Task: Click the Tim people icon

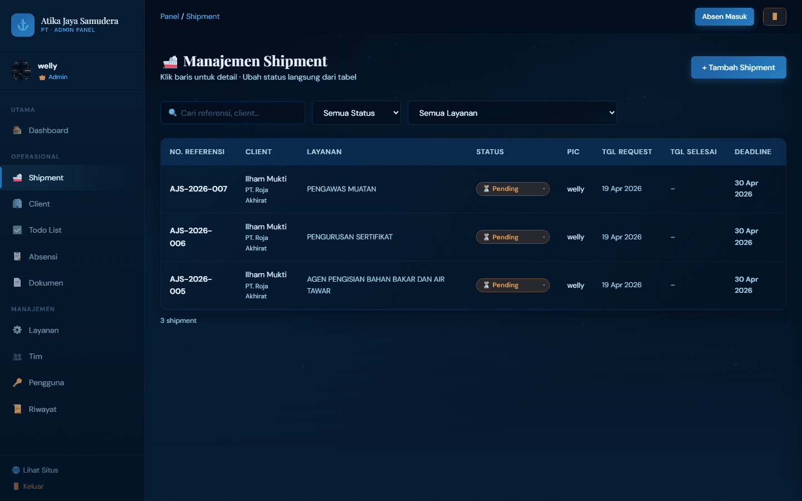Action: coord(17,356)
